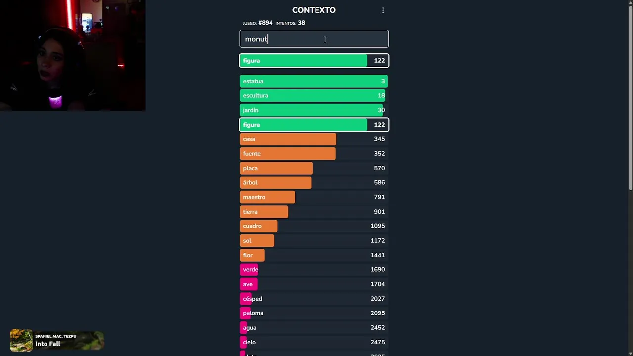Click the 'escultura' guess bar
The width and height of the screenshot is (633, 356).
[313, 95]
